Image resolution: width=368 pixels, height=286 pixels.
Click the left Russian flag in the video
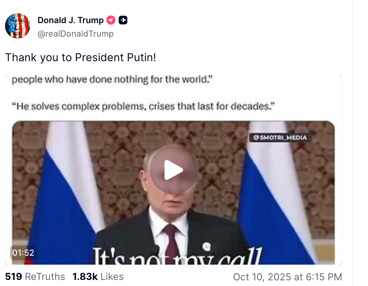[x=66, y=192]
